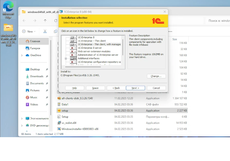Open install options for 1C:Enterprise – Thin client
Viewport: 230px width, 161px height.
point(73,41)
